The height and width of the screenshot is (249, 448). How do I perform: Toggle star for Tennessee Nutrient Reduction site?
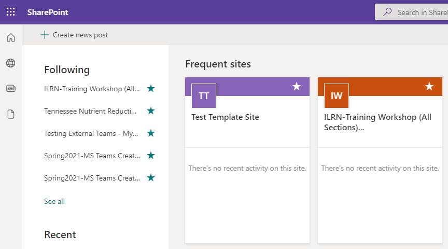coord(151,111)
